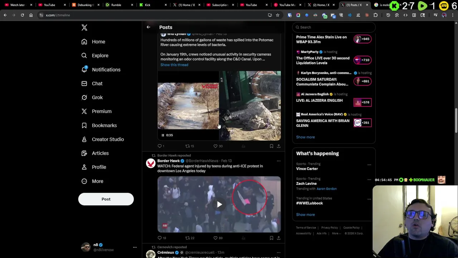Click the Post compose button
Viewport: 458px width, 258px height.
[106, 199]
